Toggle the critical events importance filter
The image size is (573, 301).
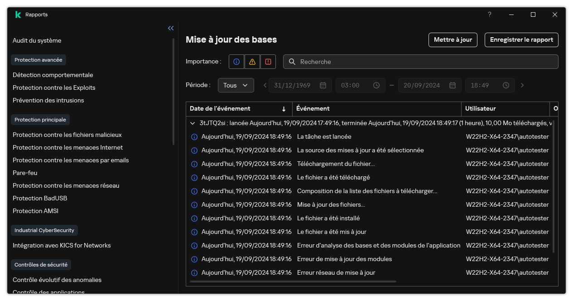click(x=268, y=62)
